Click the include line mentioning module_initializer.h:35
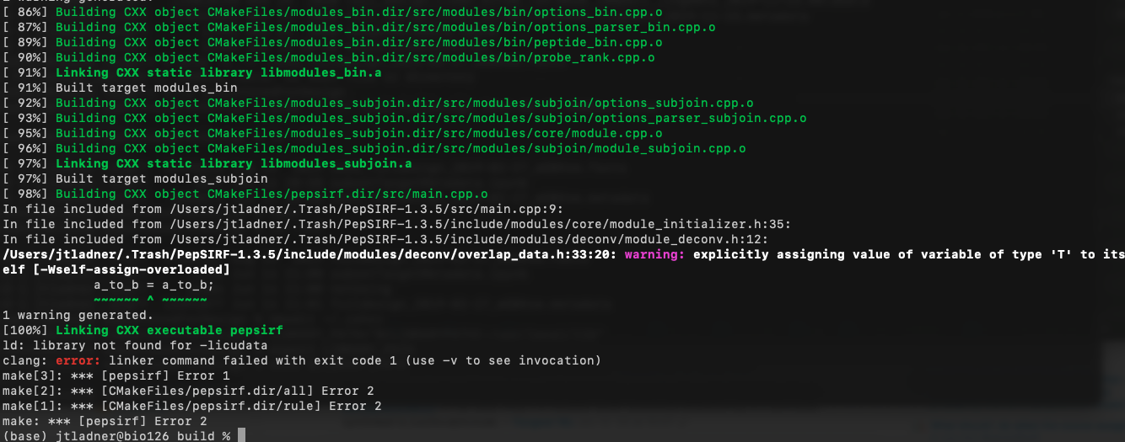The image size is (1125, 442). 397,224
